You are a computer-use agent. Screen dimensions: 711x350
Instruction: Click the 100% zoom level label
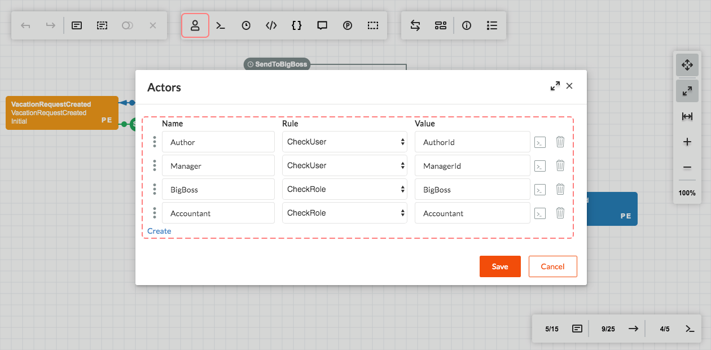tap(687, 193)
